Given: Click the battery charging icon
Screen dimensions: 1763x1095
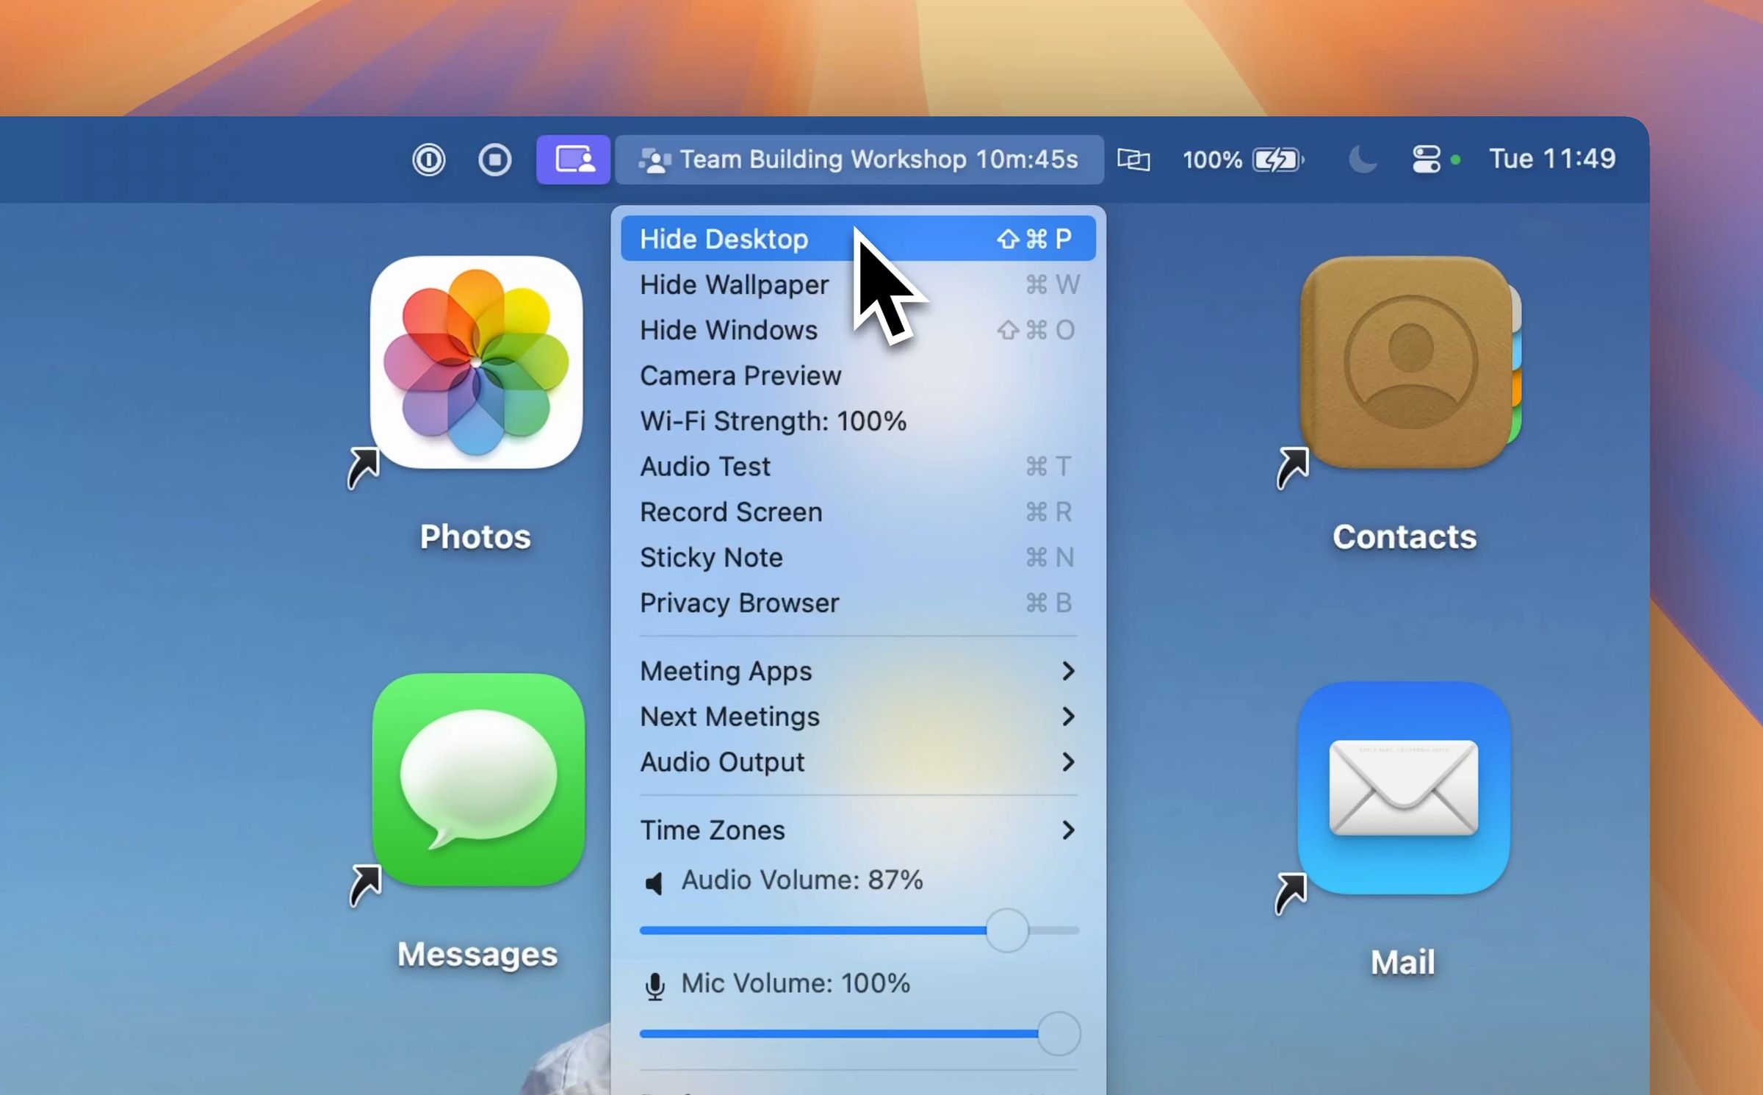Looking at the screenshot, I should click(x=1278, y=159).
